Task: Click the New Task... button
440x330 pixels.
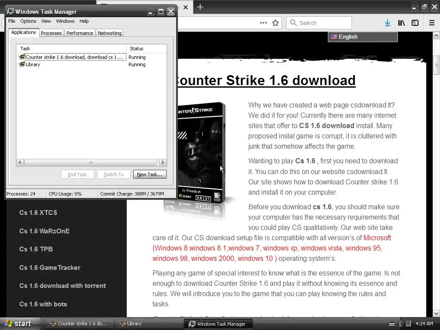Action: [150, 174]
